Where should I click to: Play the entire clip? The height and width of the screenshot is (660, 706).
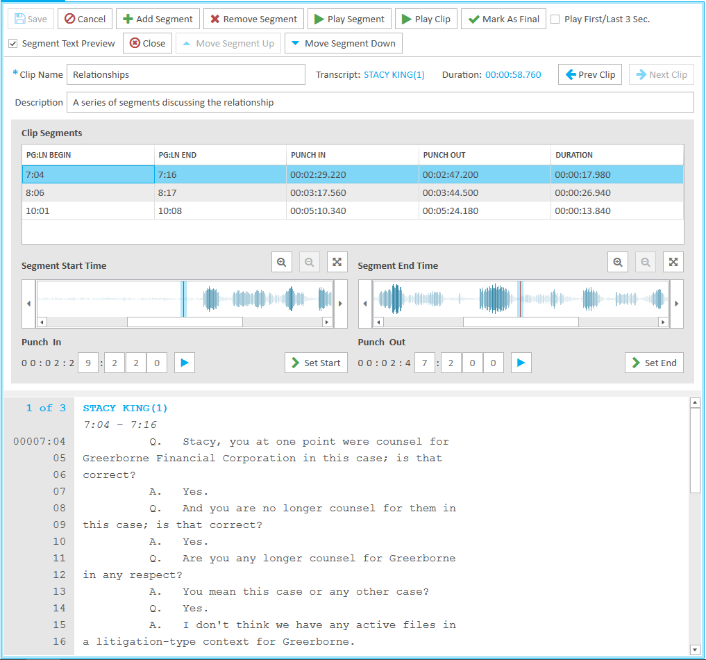(x=426, y=19)
